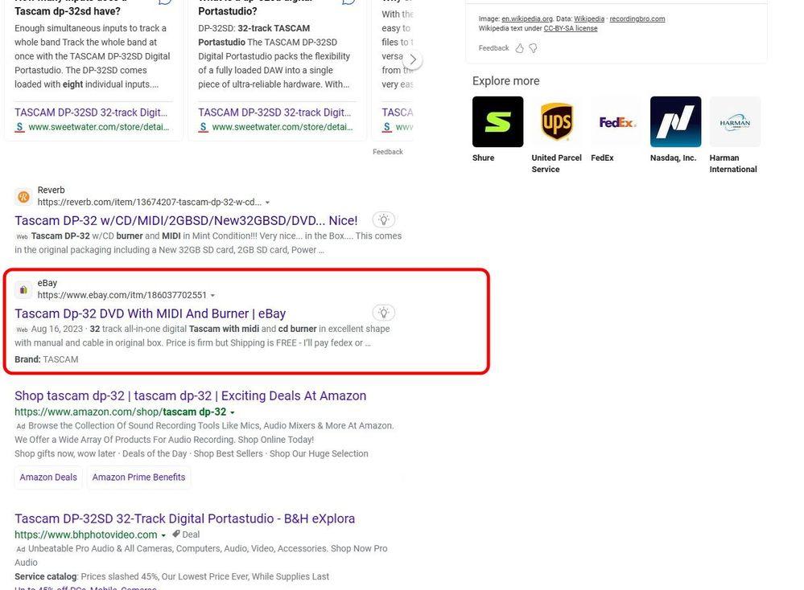804x590 pixels.
Task: Click thumbs up feedback icon
Action: pyautogui.click(x=519, y=48)
